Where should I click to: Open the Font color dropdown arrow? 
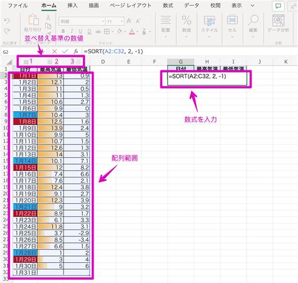[x=138, y=31]
